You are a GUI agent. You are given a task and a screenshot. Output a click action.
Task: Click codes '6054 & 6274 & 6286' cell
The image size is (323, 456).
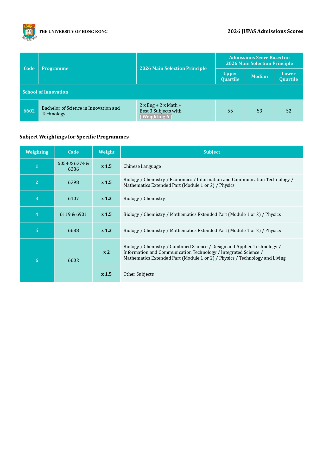coord(73,166)
